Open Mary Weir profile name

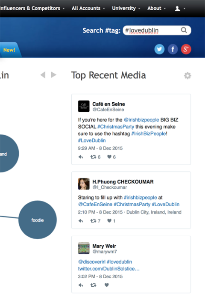[104, 246]
